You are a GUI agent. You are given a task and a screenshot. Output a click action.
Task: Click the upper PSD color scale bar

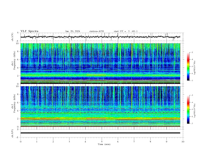click(188, 67)
